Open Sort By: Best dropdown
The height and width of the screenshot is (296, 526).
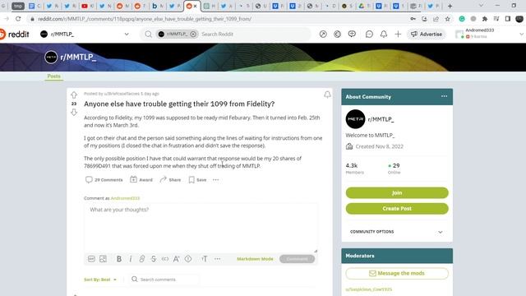pyautogui.click(x=100, y=280)
